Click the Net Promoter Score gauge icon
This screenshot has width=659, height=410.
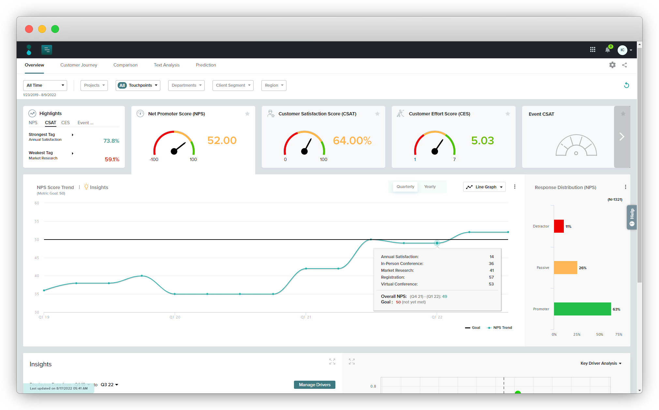pyautogui.click(x=141, y=113)
